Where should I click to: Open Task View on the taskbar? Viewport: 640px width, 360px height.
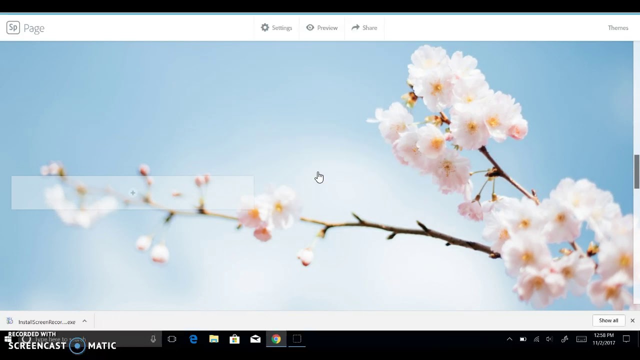pyautogui.click(x=172, y=339)
